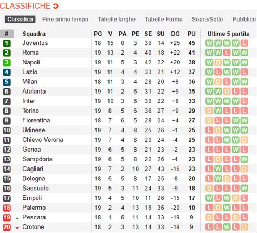Click Crotone's green W form badge
Viewport: 257px width, 233px height.
(227, 227)
